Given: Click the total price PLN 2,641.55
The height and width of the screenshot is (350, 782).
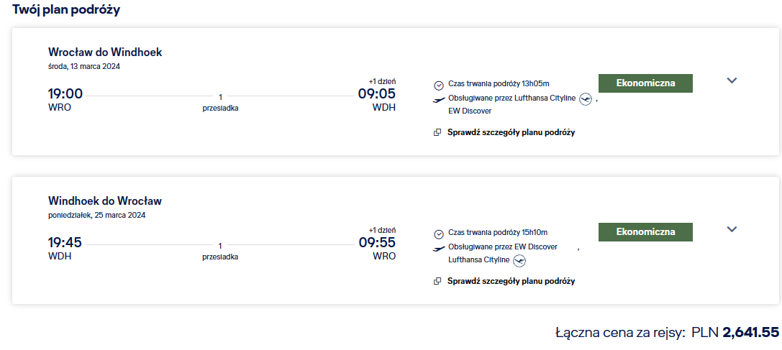Looking at the screenshot, I should tap(735, 333).
